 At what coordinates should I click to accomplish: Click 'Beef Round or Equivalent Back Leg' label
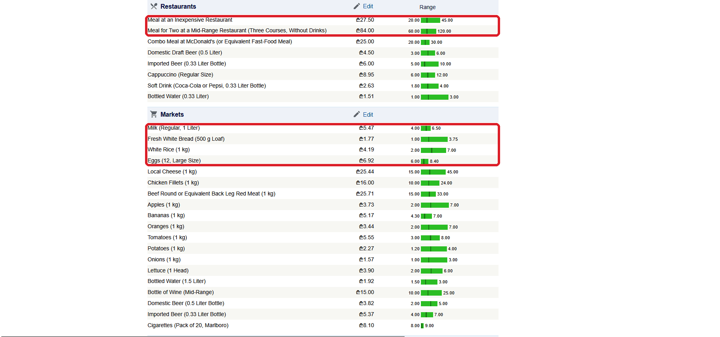click(212, 194)
